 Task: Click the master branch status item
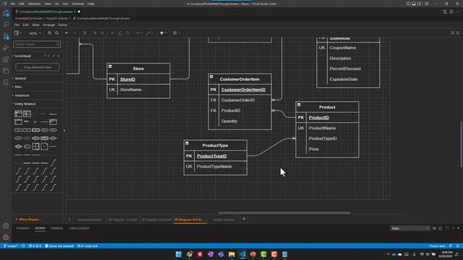11,246
